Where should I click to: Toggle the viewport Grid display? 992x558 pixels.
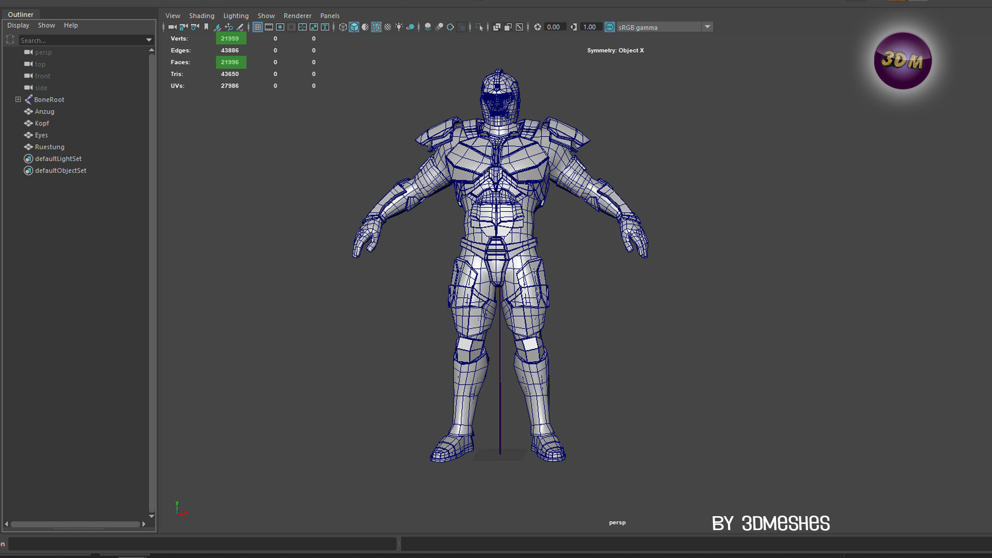(257, 27)
